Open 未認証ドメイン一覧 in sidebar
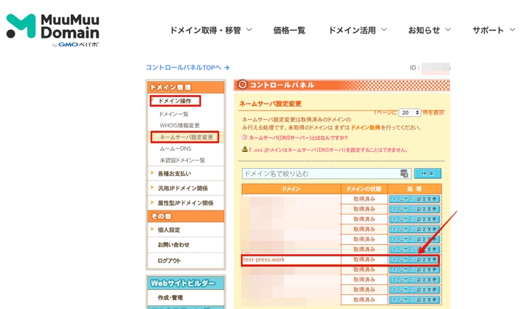 click(182, 160)
